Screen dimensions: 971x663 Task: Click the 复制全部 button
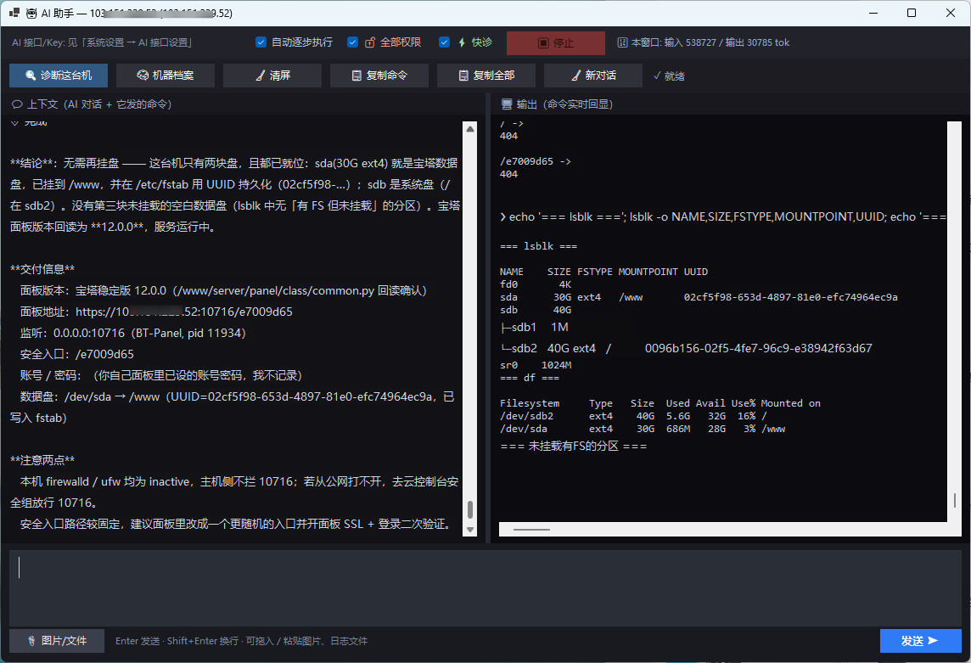coord(486,76)
